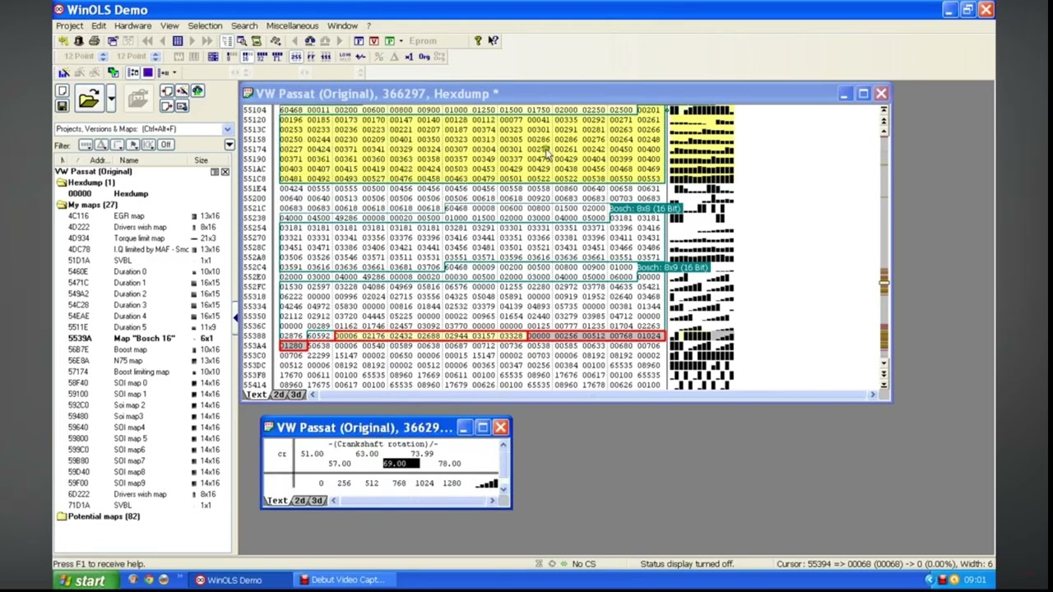Open the filter options black arrow
The image size is (1053, 592).
230,145
